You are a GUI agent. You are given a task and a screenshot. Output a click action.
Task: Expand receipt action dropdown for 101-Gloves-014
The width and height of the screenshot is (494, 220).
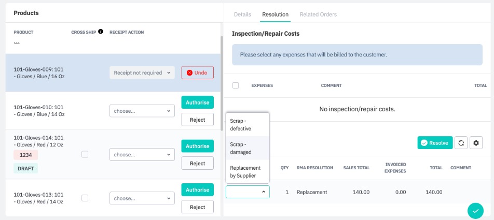[x=142, y=154]
